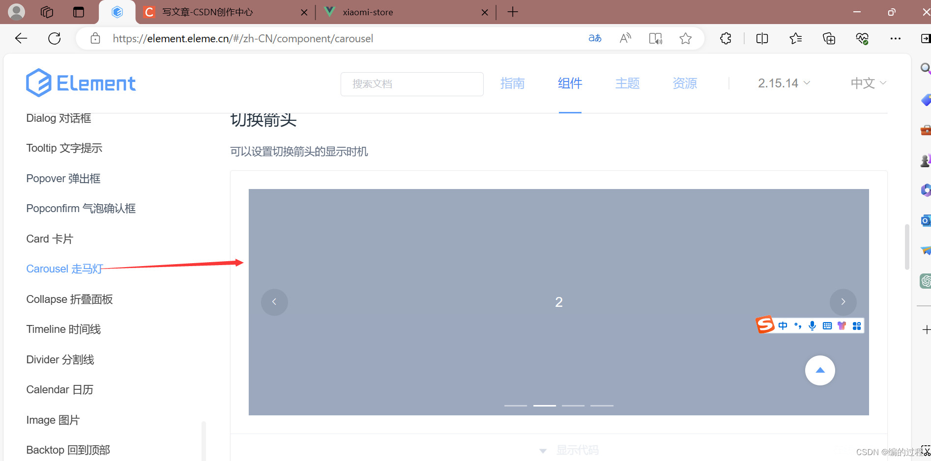Open the tab actions menu icon
This screenshot has height=461, width=931.
click(x=79, y=12)
